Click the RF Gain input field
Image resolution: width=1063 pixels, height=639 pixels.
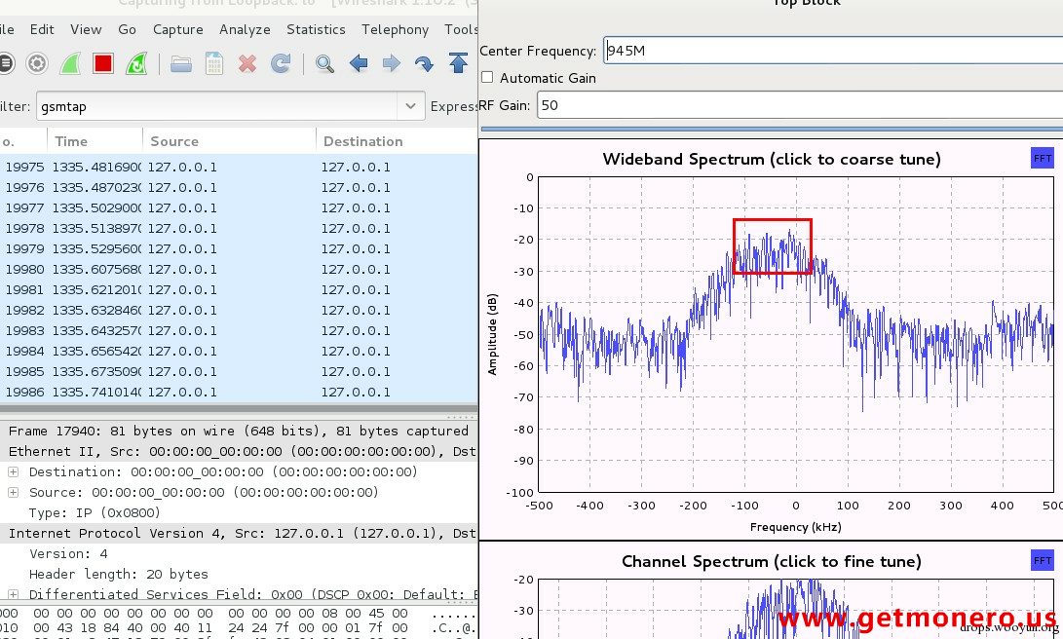click(x=799, y=105)
